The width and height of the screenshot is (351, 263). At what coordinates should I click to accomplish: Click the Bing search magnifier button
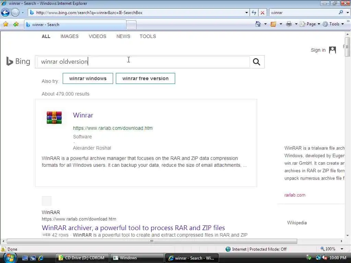tap(256, 62)
